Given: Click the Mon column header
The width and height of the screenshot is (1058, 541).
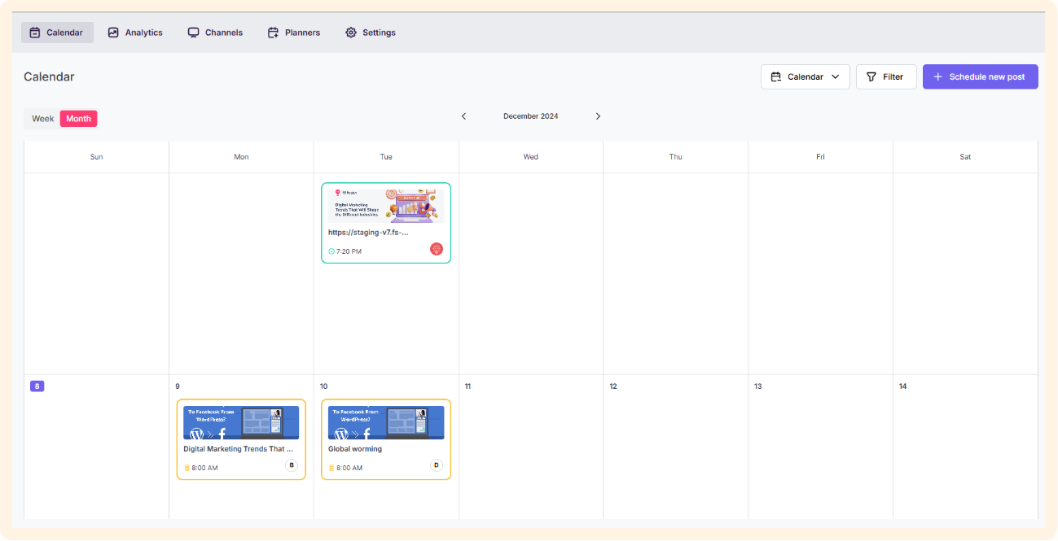Looking at the screenshot, I should [x=241, y=157].
